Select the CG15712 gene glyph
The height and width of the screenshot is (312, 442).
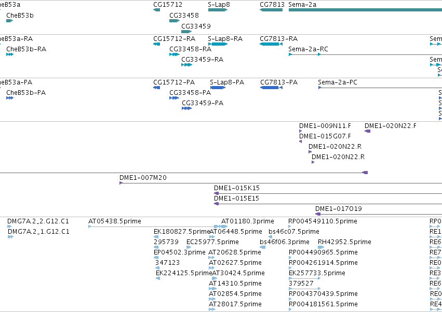(x=157, y=10)
